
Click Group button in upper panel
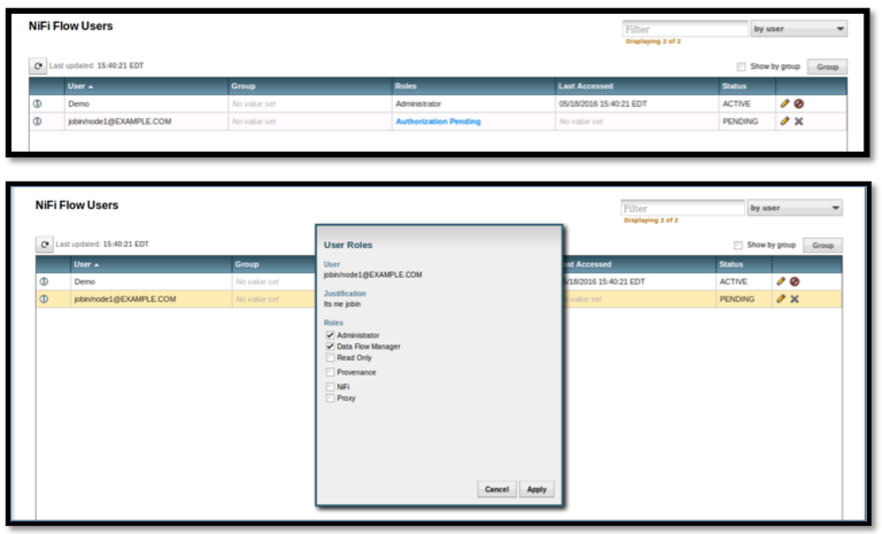(827, 67)
